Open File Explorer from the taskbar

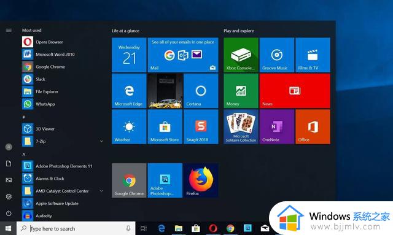179,228
